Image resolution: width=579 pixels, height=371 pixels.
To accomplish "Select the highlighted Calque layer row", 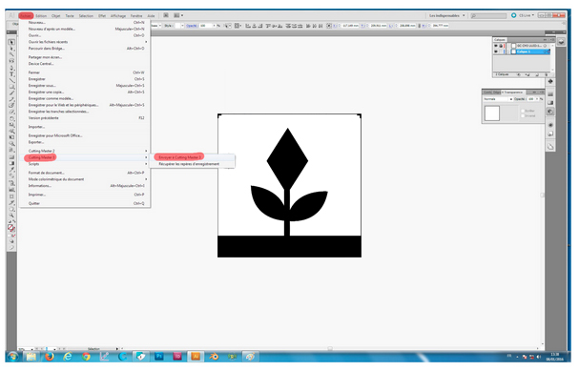I will [x=530, y=52].
